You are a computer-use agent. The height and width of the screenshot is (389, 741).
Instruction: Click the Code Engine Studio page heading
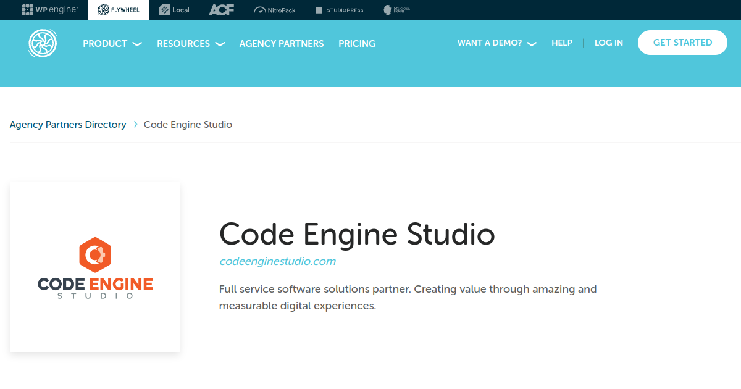tap(357, 234)
